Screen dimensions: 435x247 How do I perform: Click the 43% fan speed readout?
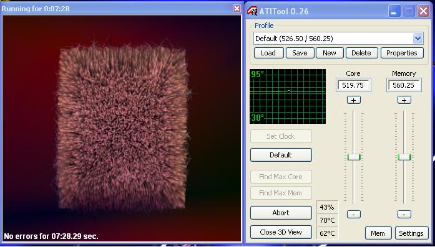pos(327,207)
